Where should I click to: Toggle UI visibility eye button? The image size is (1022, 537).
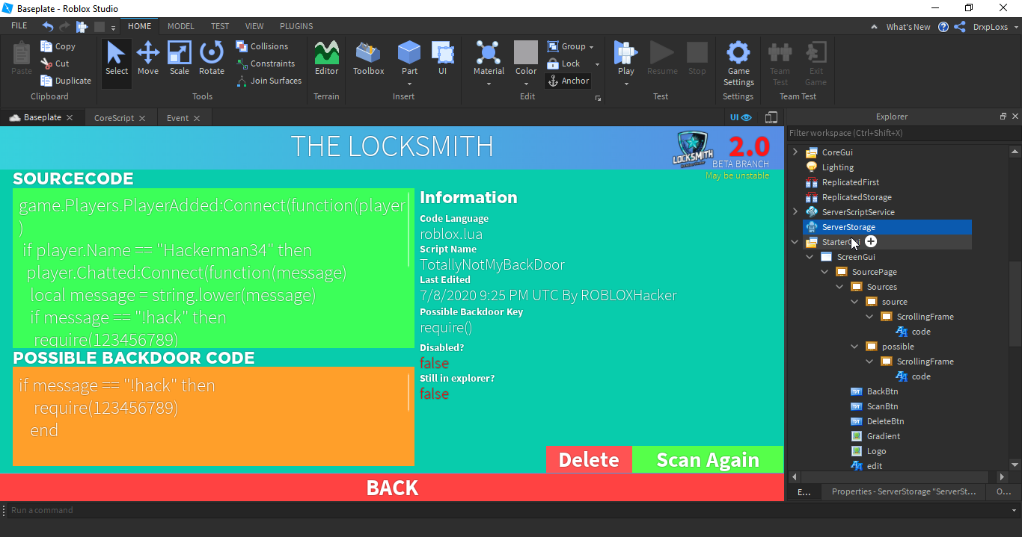pyautogui.click(x=741, y=117)
